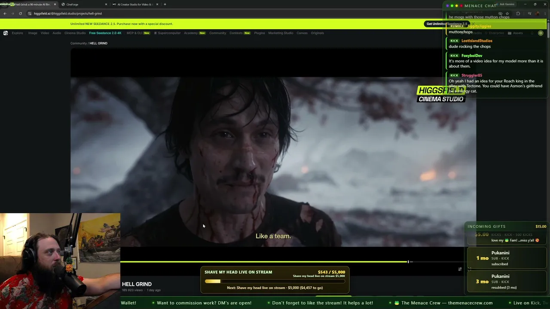Image resolution: width=550 pixels, height=309 pixels.
Task: Click the 185 923 views text
Action: (132, 290)
